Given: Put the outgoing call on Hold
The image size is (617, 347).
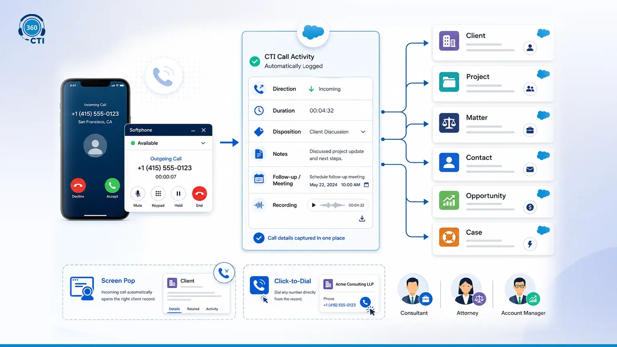Looking at the screenshot, I should point(178,194).
